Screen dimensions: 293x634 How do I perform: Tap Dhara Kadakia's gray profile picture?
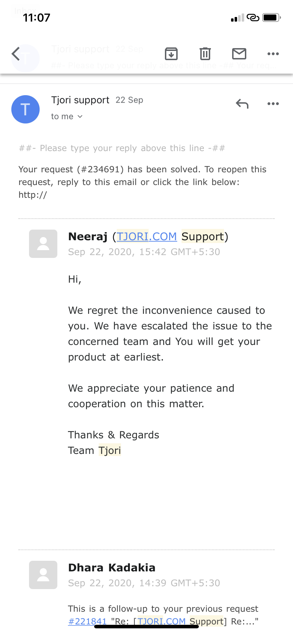[x=43, y=575]
